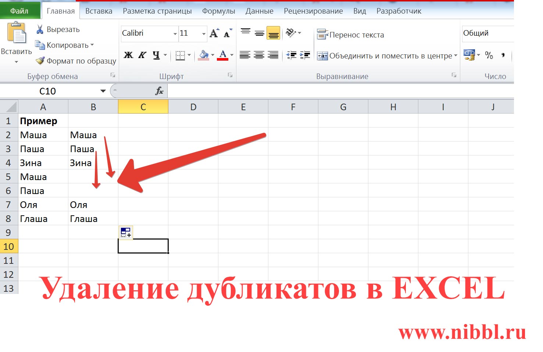
Task: Increase indent icon
Action: click(x=305, y=55)
